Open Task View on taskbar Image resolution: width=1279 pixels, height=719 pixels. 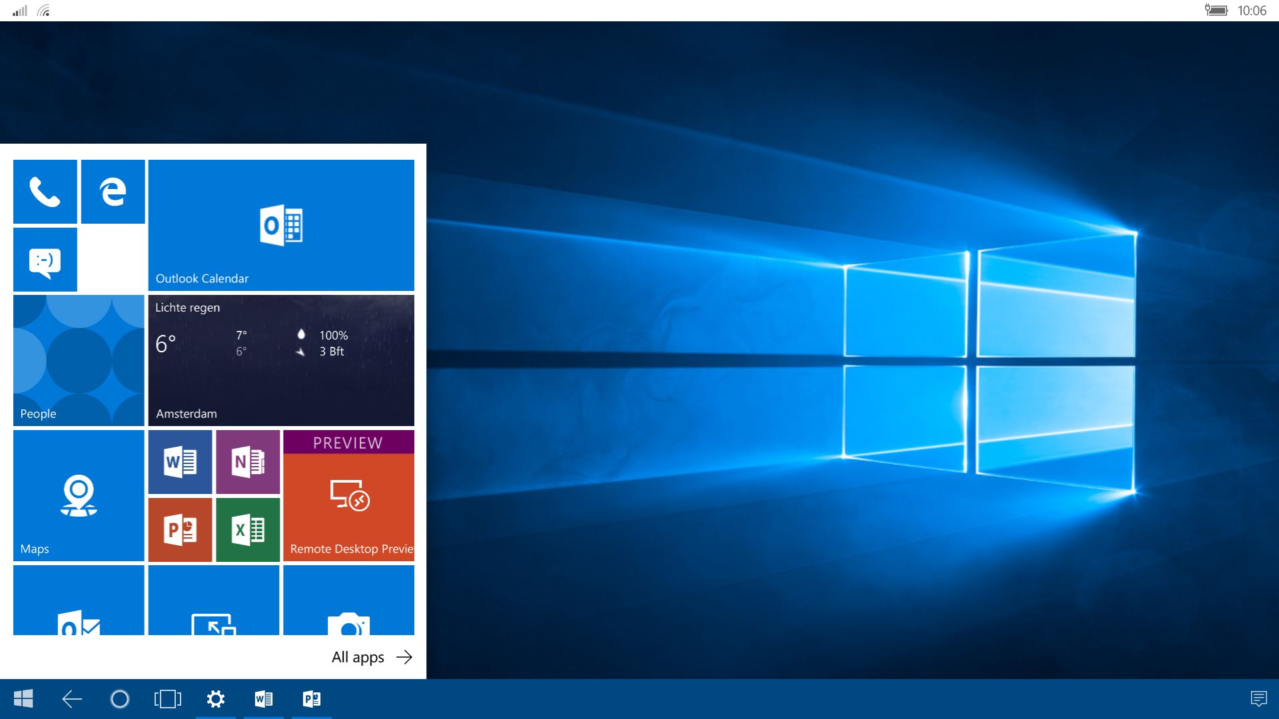[x=168, y=699]
